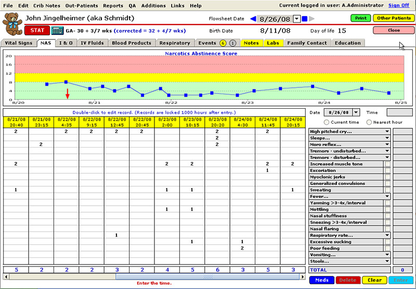Expand the High pitched cry dropdown
The height and width of the screenshot is (289, 416).
click(x=387, y=132)
